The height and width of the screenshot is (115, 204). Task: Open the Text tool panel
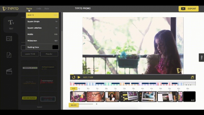click(x=11, y=25)
